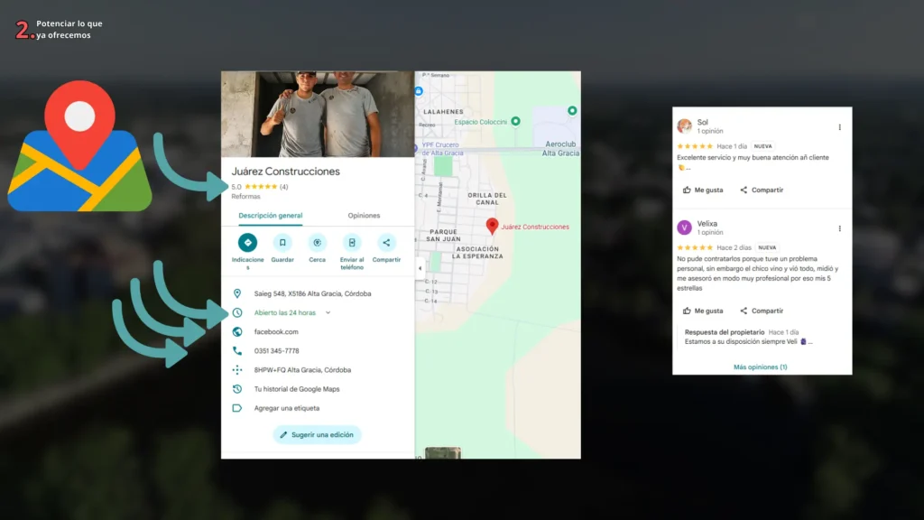Click the green marker near Aeroclub Alta Gracia
Image resolution: width=924 pixels, height=520 pixels.
[x=571, y=110]
